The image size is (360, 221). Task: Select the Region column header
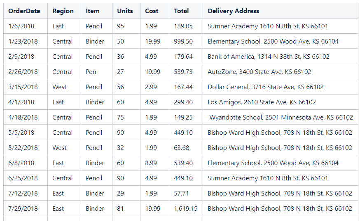point(63,11)
